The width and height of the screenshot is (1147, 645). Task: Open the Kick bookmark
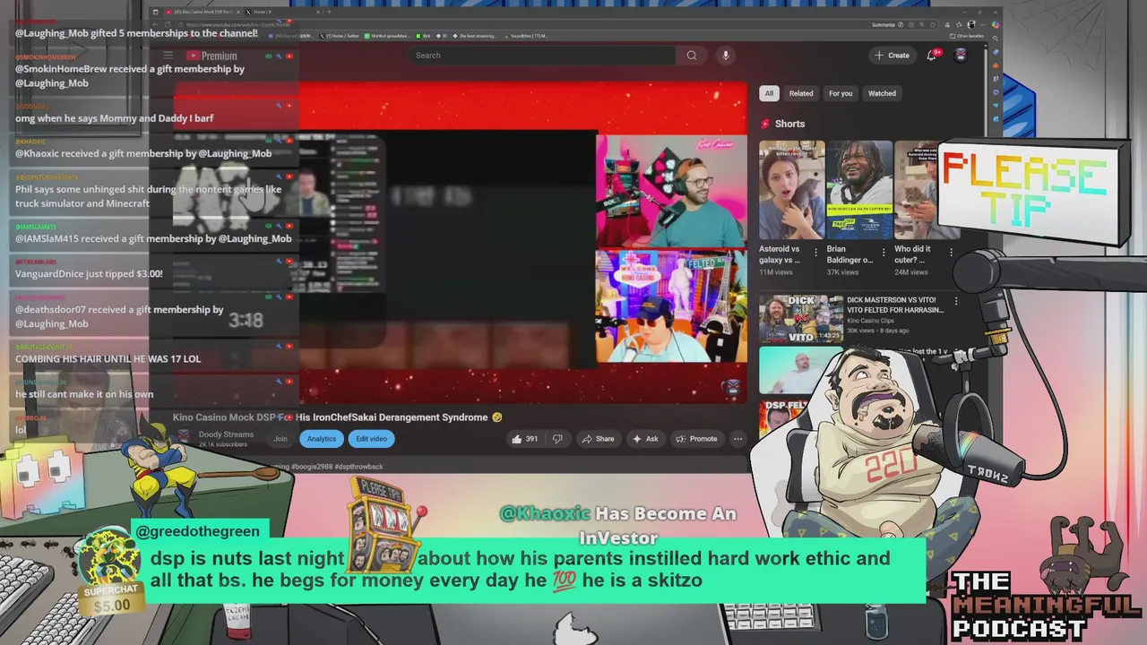[x=424, y=36]
